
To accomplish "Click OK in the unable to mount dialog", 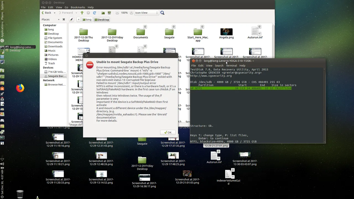I will click(168, 132).
